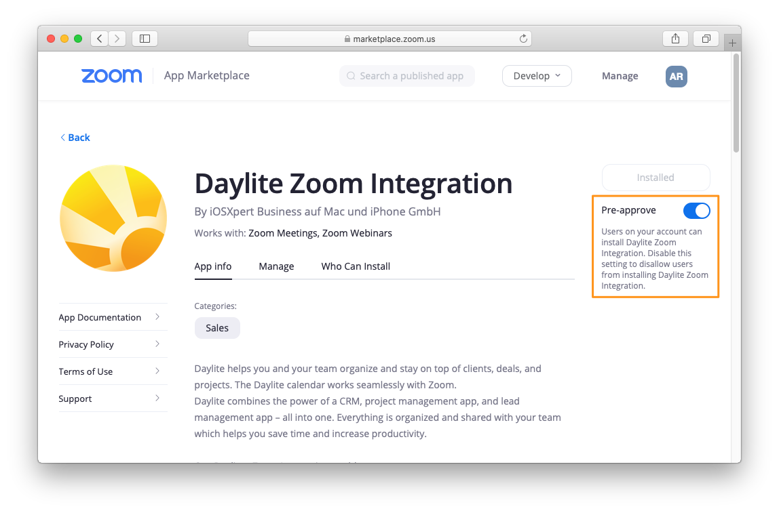Focus the Search a published app field
The height and width of the screenshot is (513, 779).
tap(407, 76)
